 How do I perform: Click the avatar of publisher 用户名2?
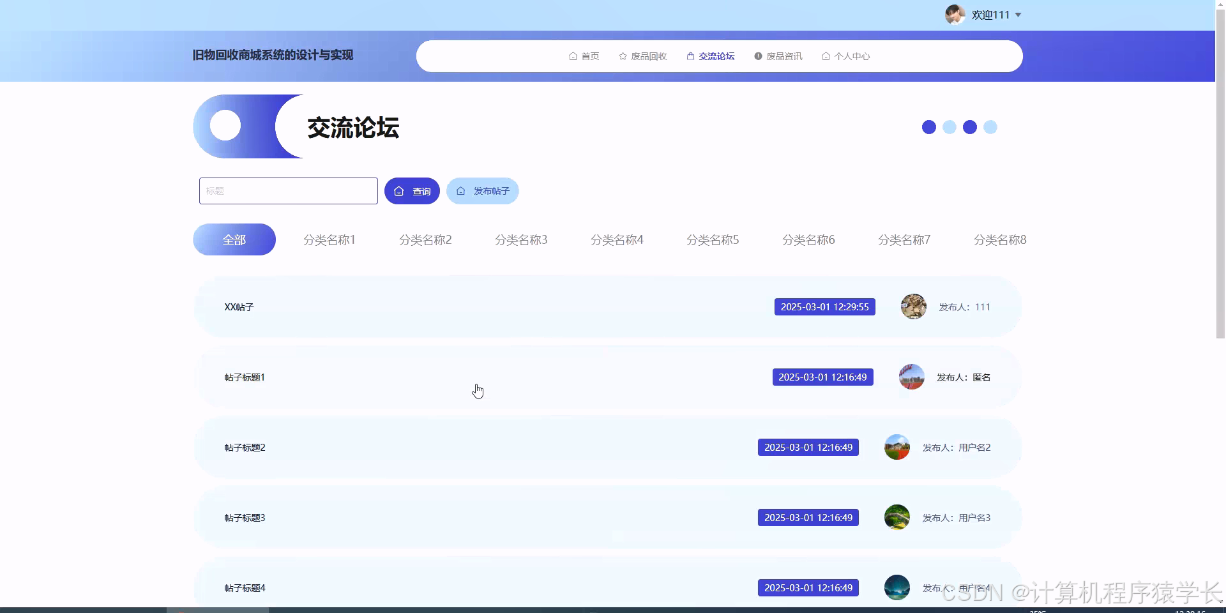pos(897,447)
